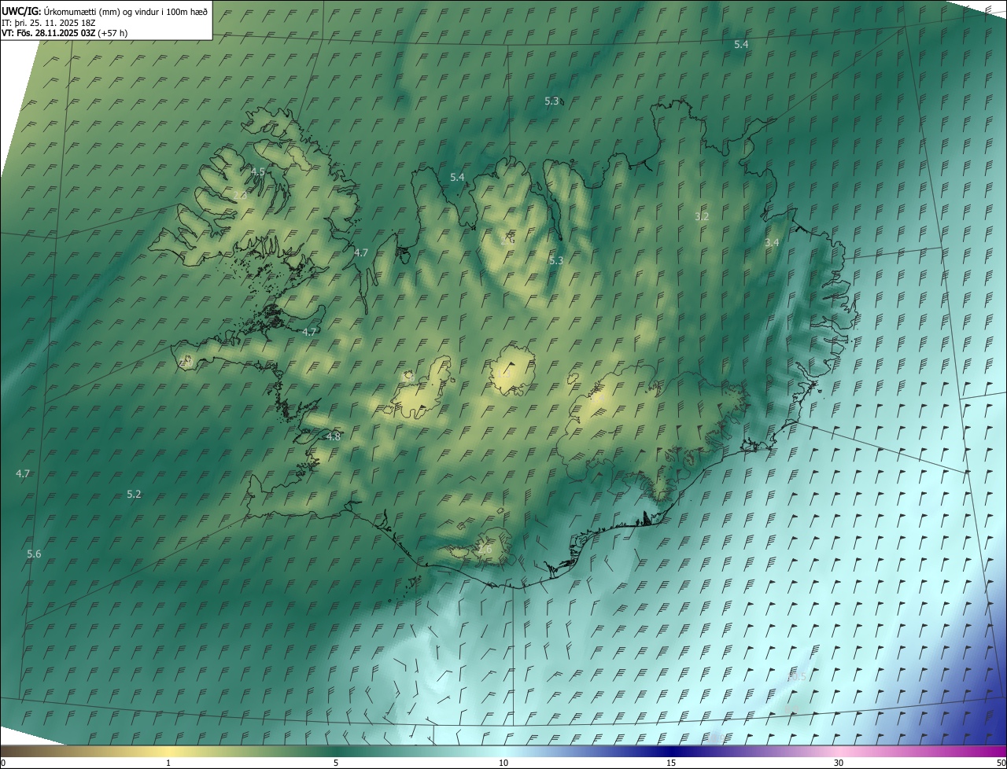Click the 5.2 value over the sea southwest
1007x769 pixels.
tap(134, 495)
